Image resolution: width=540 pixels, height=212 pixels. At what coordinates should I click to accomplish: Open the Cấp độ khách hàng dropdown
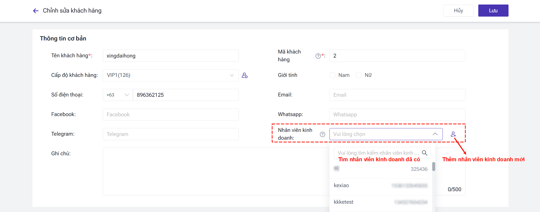pos(171,75)
